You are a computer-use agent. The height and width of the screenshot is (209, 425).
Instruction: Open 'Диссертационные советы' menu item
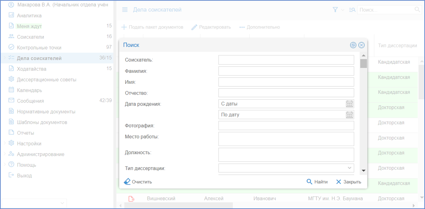(46, 80)
